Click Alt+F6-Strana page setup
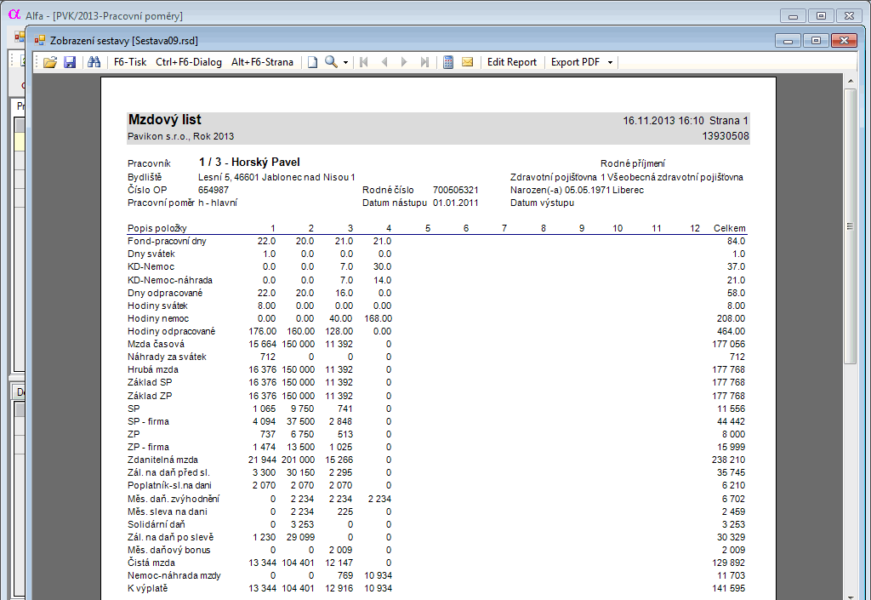871x600 pixels. 262,62
